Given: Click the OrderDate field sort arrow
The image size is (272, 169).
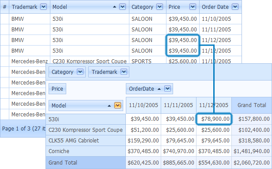Looking at the screenshot, I should point(159,89).
